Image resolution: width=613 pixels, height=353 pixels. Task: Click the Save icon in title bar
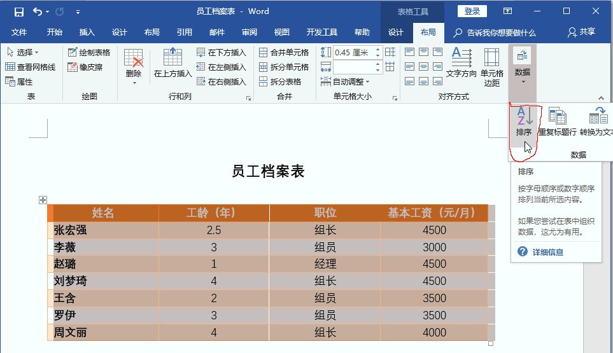coord(18,11)
